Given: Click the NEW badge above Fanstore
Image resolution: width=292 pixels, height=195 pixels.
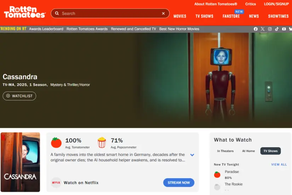Looking at the screenshot, I should click(239, 12).
